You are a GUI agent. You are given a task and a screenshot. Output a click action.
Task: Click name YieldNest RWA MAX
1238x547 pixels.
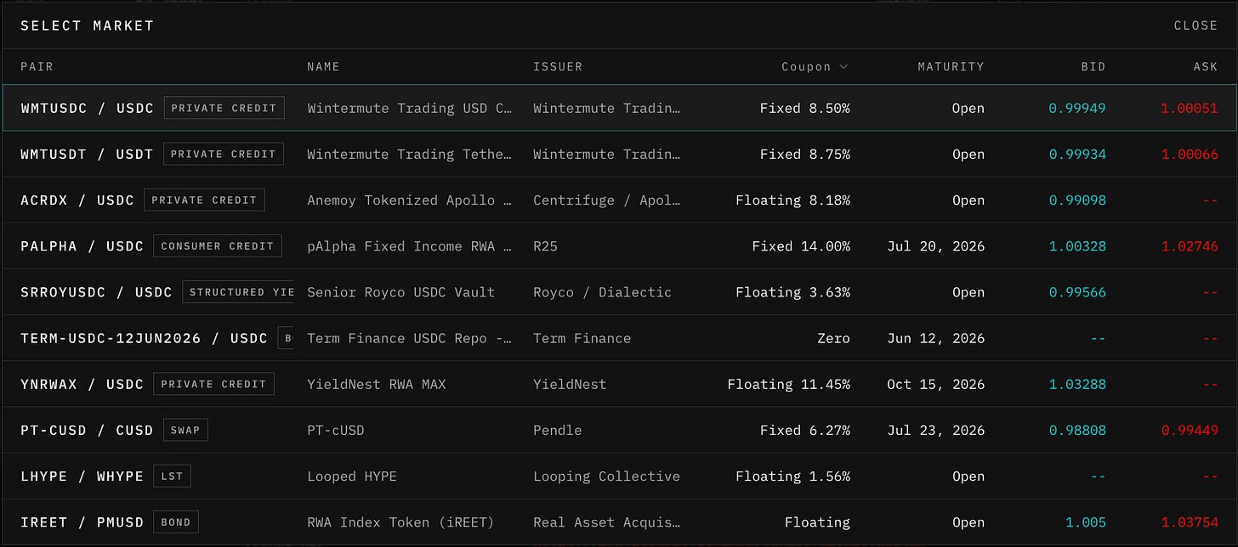pyautogui.click(x=377, y=384)
